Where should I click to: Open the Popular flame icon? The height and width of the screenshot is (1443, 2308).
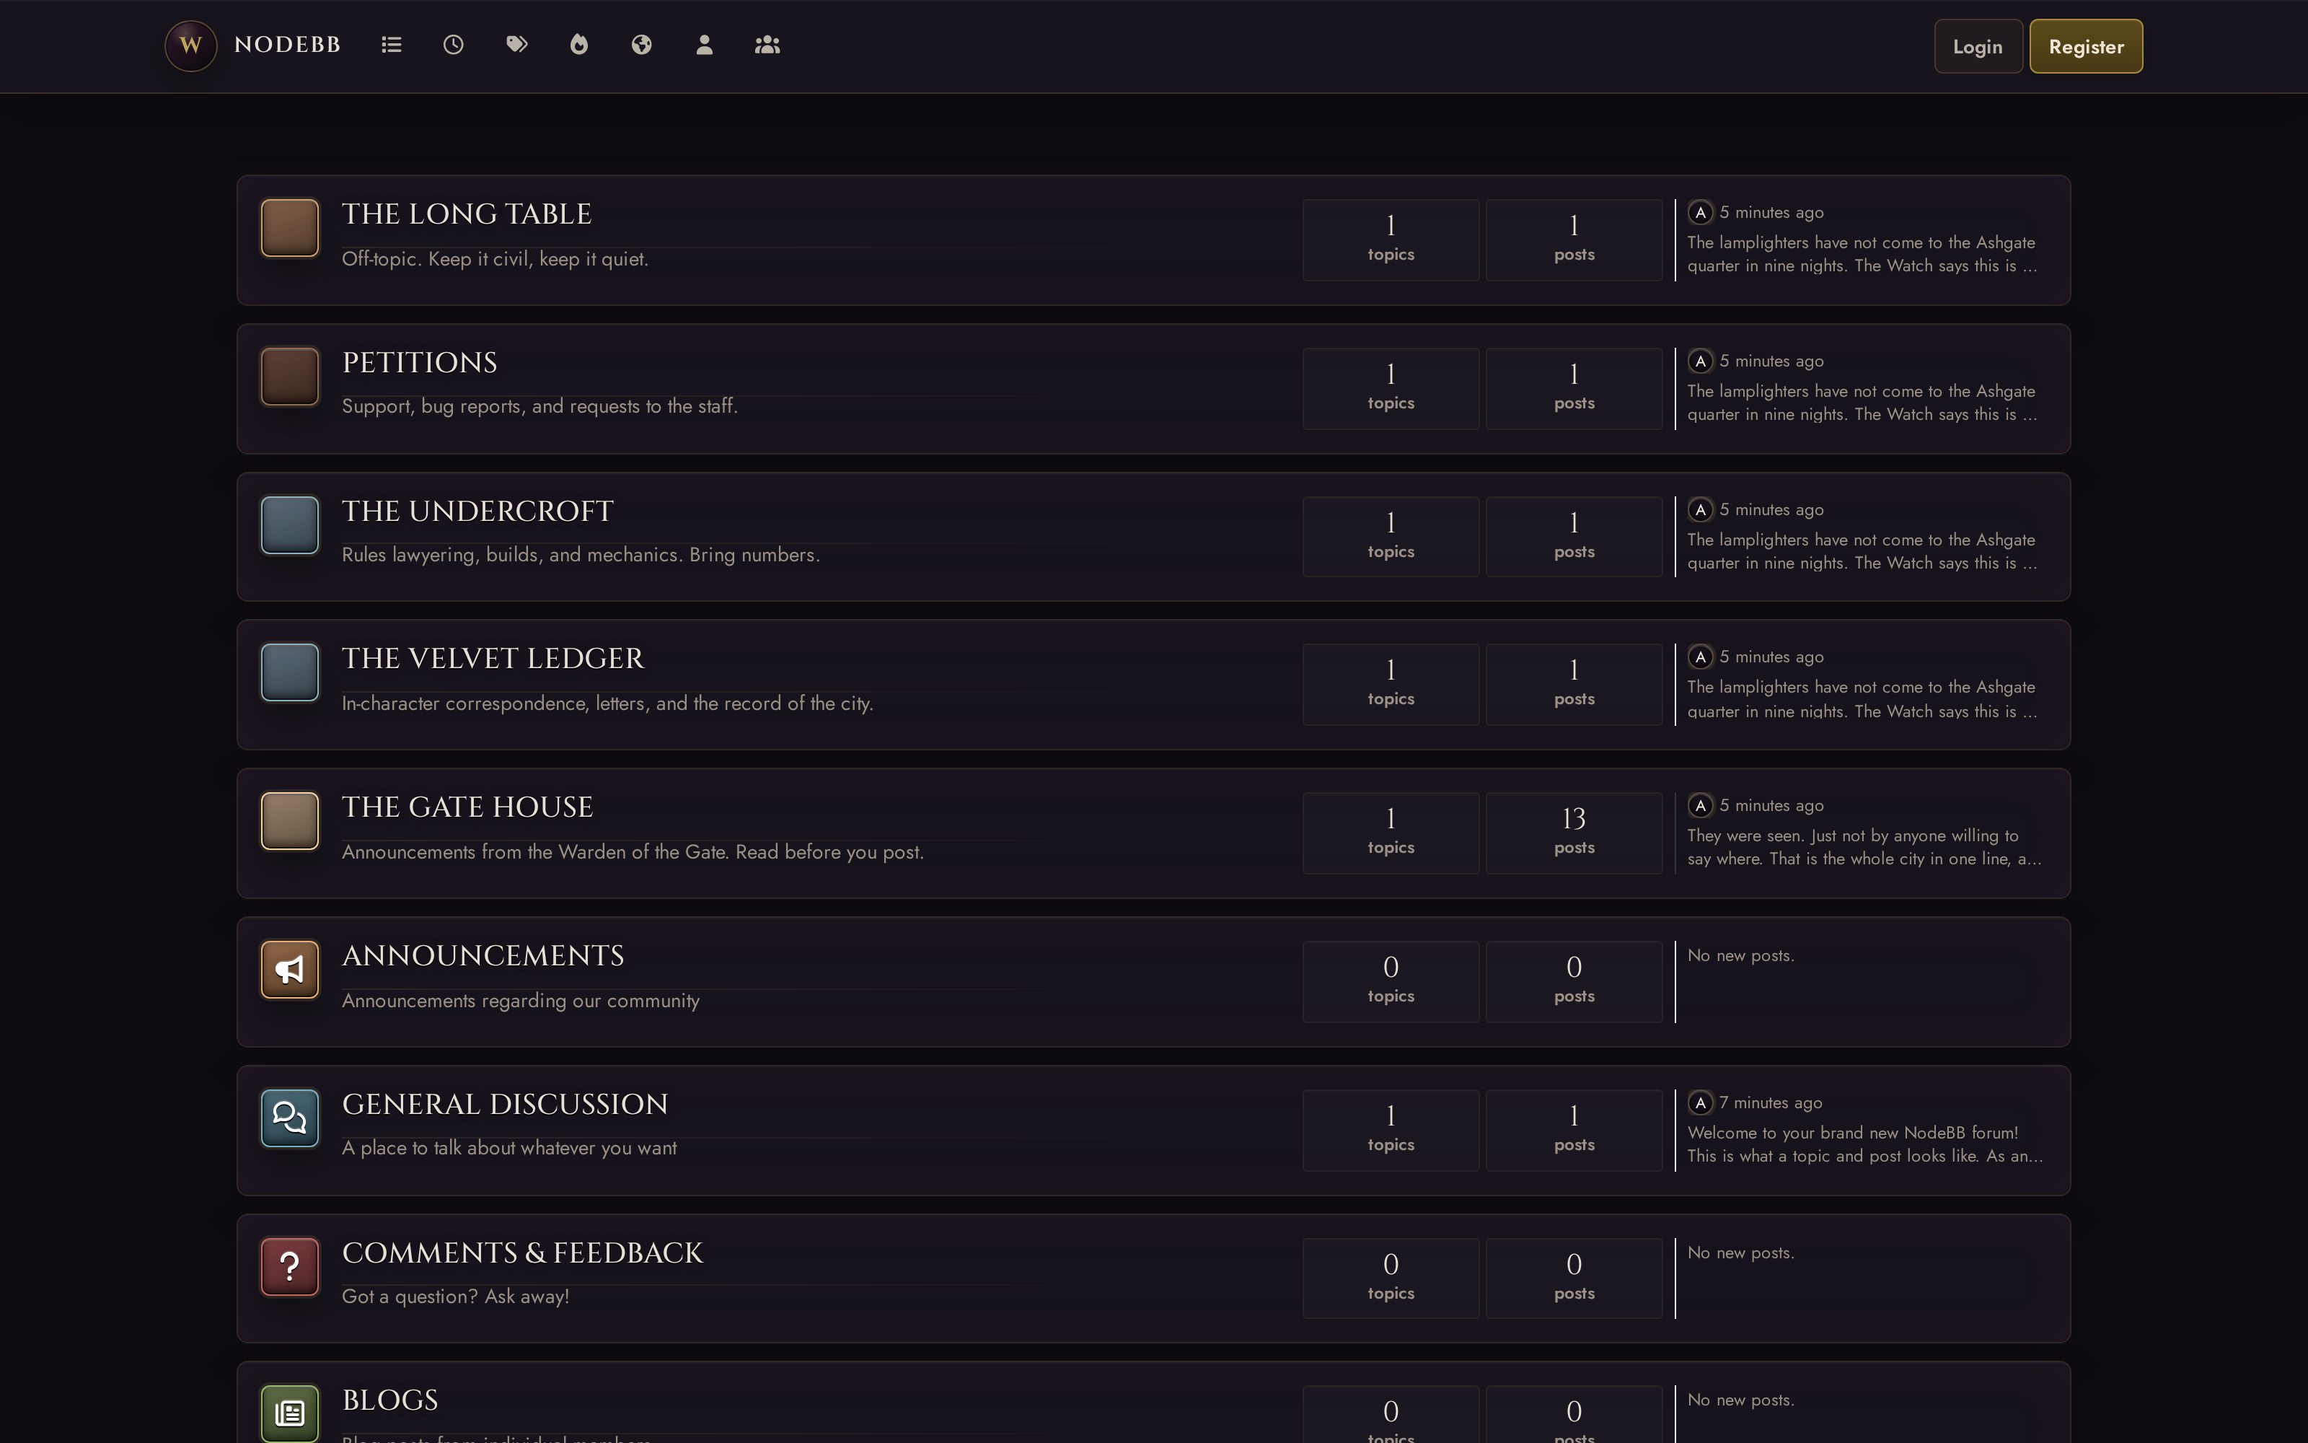pyautogui.click(x=579, y=45)
